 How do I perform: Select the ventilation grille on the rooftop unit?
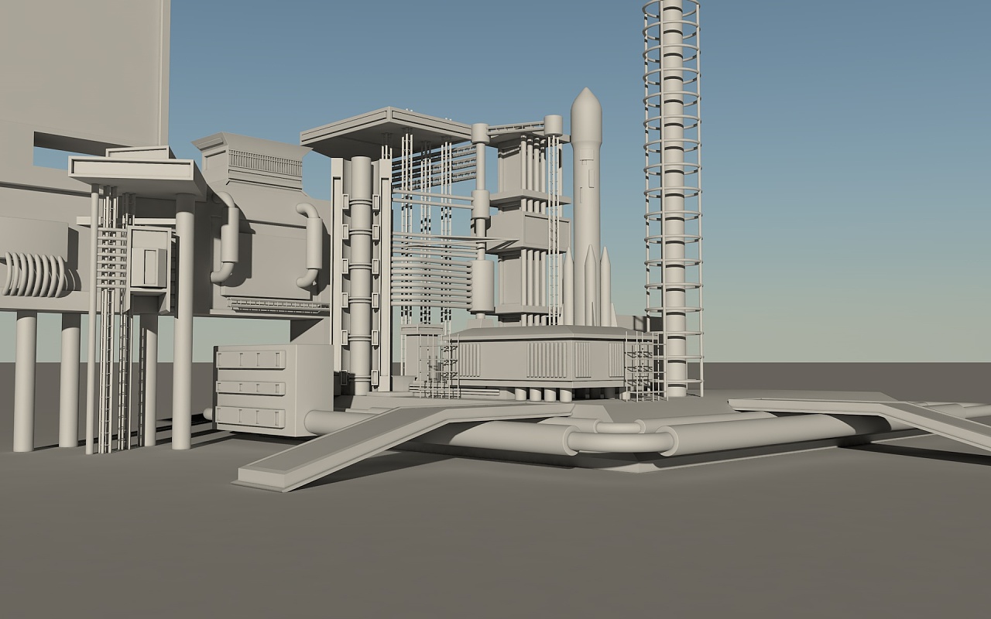(x=265, y=162)
